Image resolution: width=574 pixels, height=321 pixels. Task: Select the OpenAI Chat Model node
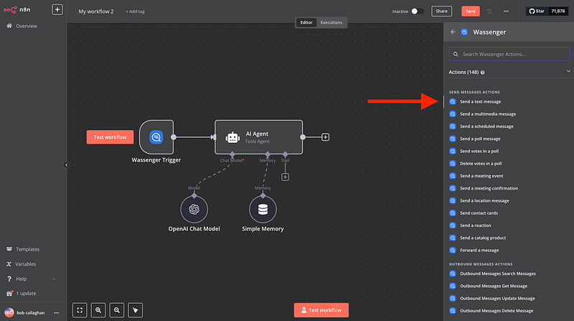coord(194,209)
